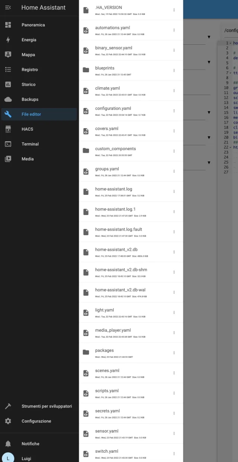Open automations.yaml file

point(131,30)
